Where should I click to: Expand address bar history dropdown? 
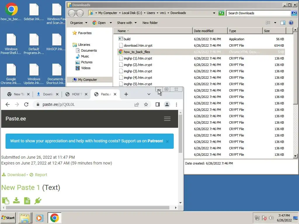(214, 13)
